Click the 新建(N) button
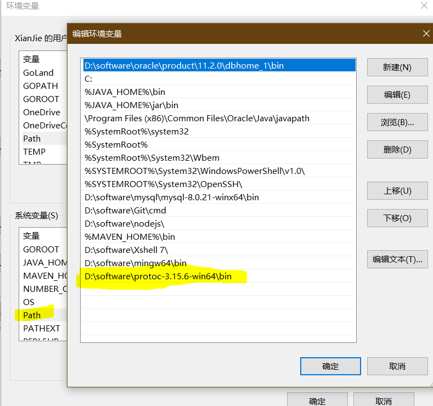Viewport: 433px width, 406px height. coord(397,67)
